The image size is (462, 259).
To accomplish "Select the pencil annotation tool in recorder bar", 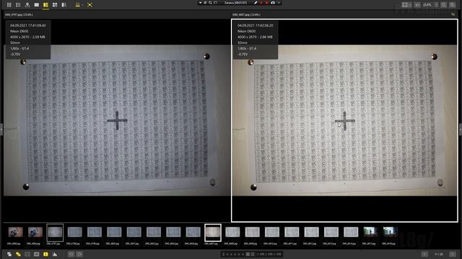I will (256, 3).
